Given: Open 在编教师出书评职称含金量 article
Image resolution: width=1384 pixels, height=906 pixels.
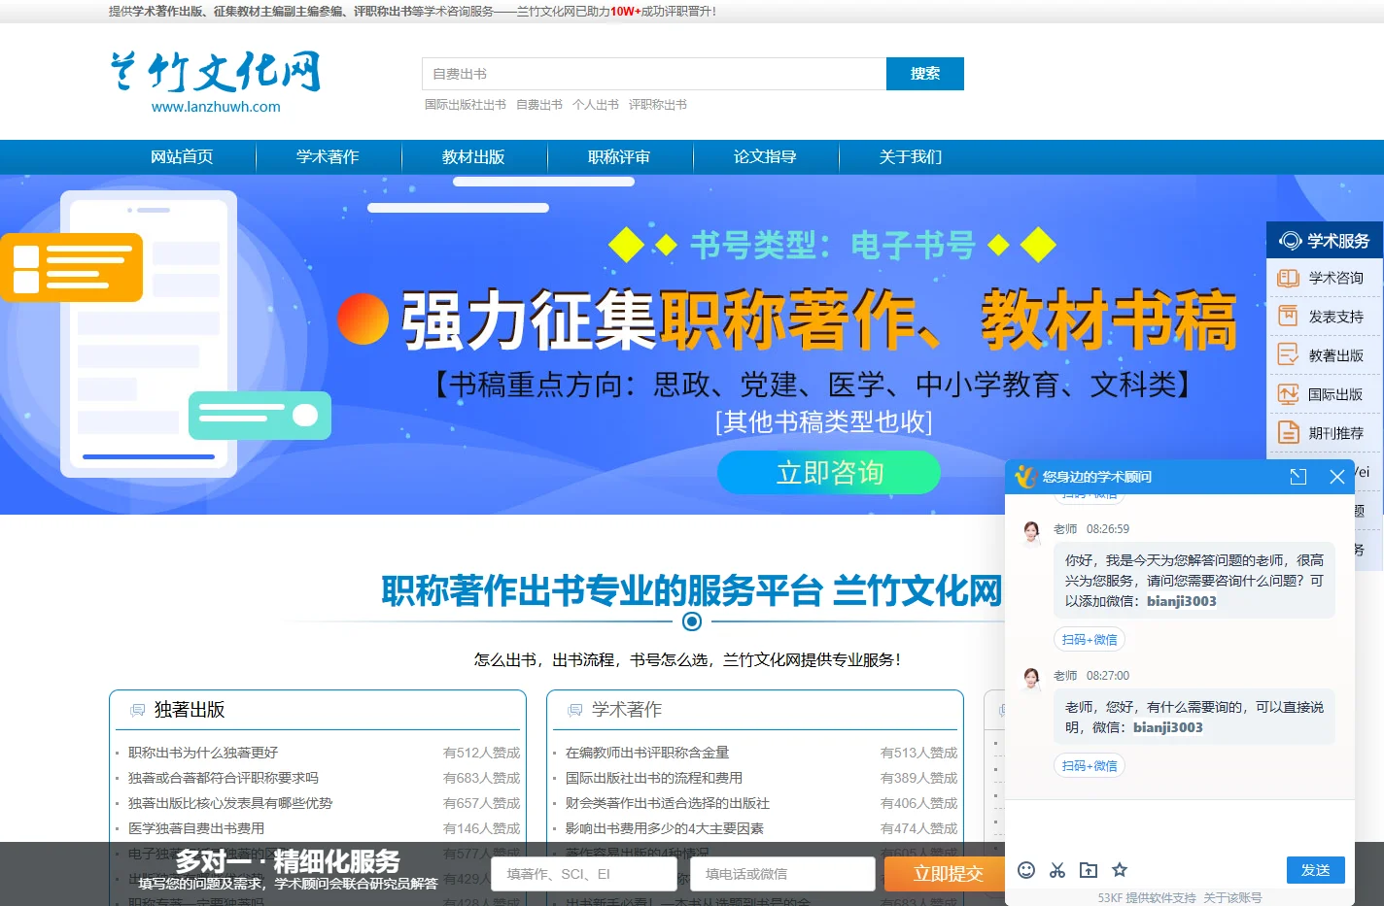Looking at the screenshot, I should pos(647,753).
